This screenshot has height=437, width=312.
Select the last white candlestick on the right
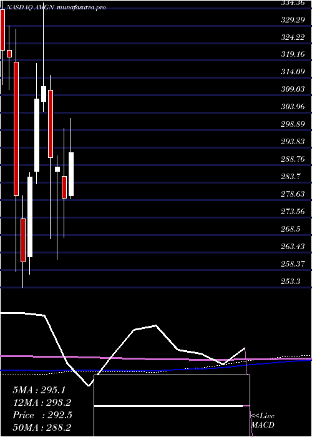[71, 174]
